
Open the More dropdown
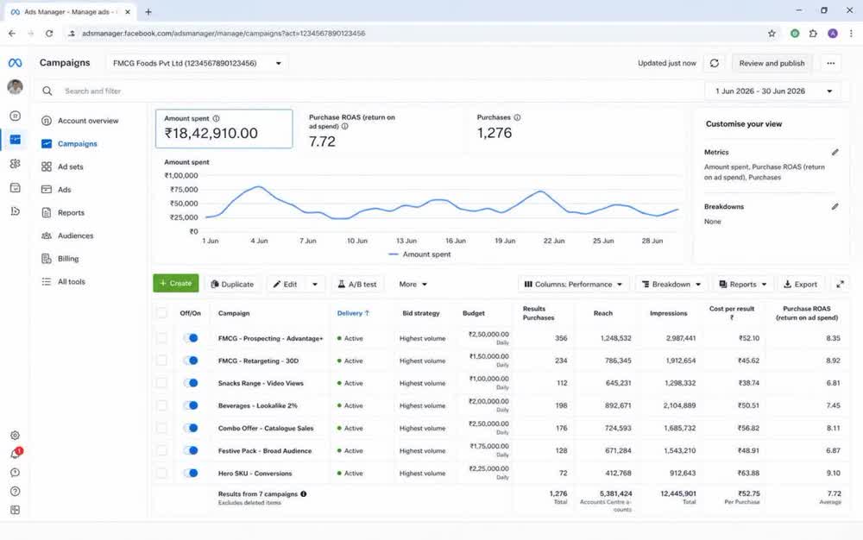(x=413, y=285)
